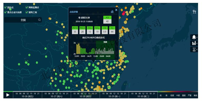This screenshot has height=101, width=202.
Task: Click the 离线 legend label
Action: [x=195, y=95]
